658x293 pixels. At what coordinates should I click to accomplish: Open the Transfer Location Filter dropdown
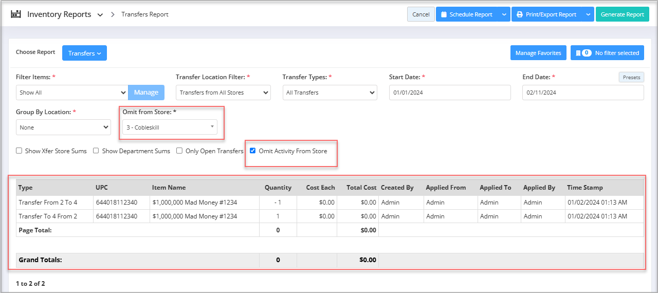click(x=223, y=93)
